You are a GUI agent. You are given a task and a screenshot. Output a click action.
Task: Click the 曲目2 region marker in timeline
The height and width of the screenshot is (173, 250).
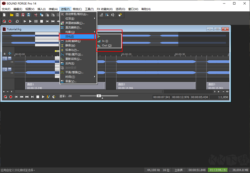pos(121,84)
